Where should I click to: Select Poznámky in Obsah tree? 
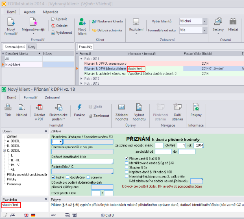pos(14,184)
